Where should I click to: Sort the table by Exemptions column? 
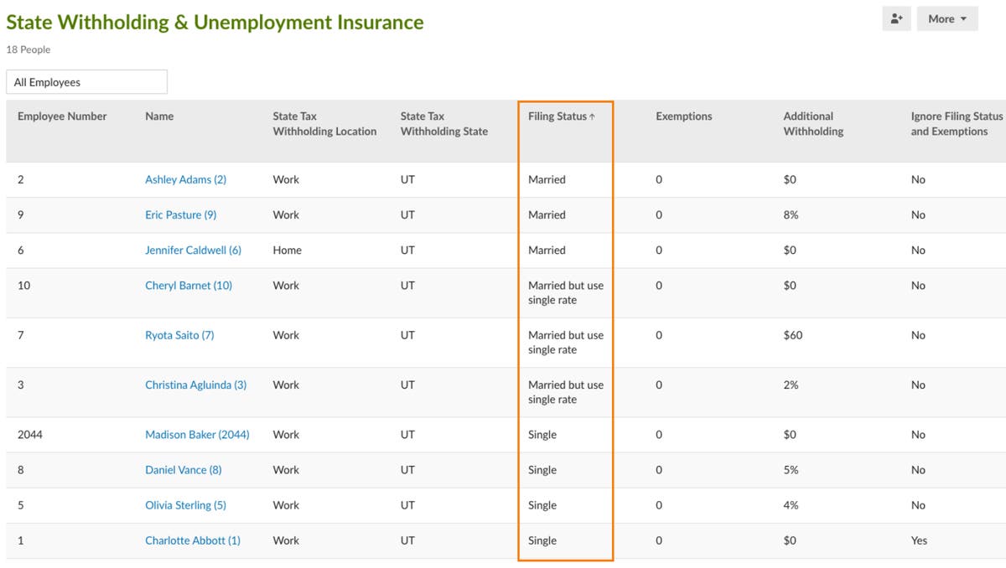684,116
